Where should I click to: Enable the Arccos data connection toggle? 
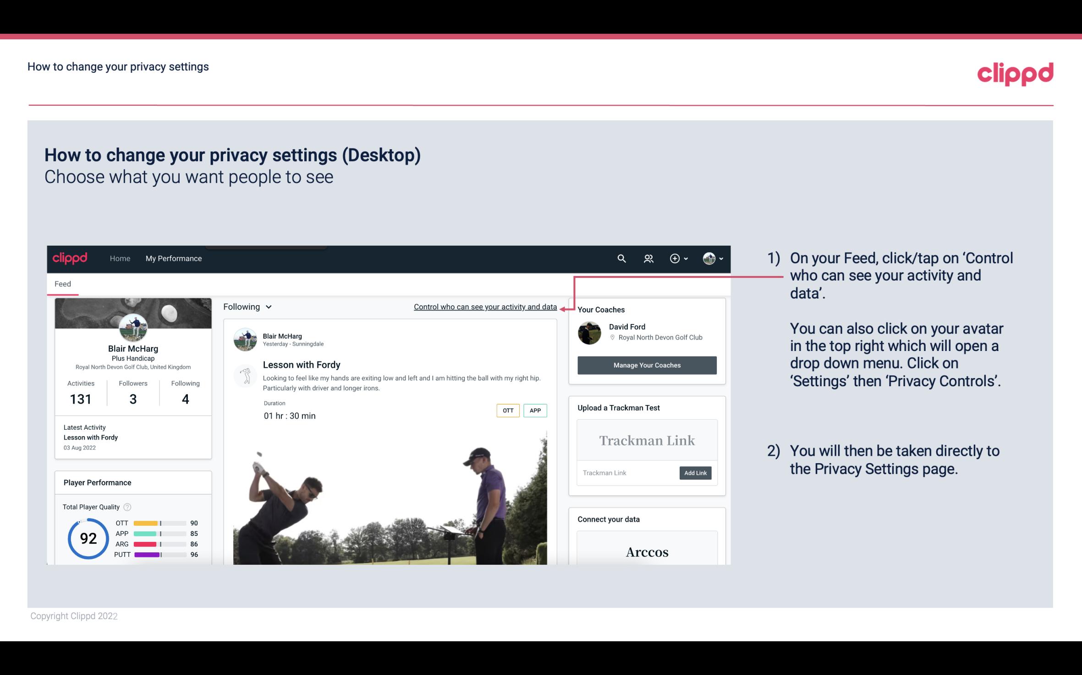pos(646,552)
